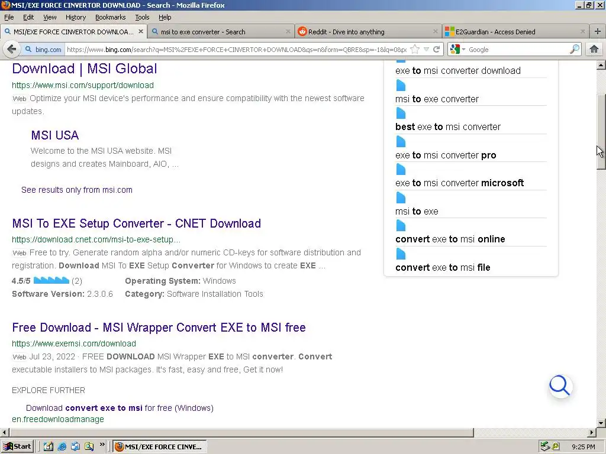Select related search exe to msi converter microsoft

[459, 183]
